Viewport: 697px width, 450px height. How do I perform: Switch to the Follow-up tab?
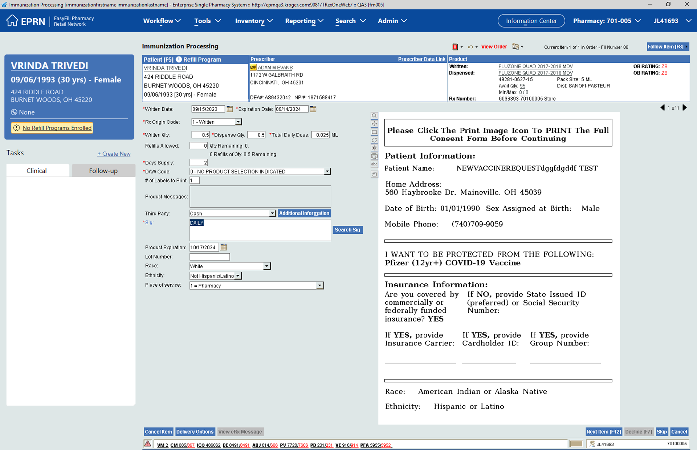pos(103,171)
